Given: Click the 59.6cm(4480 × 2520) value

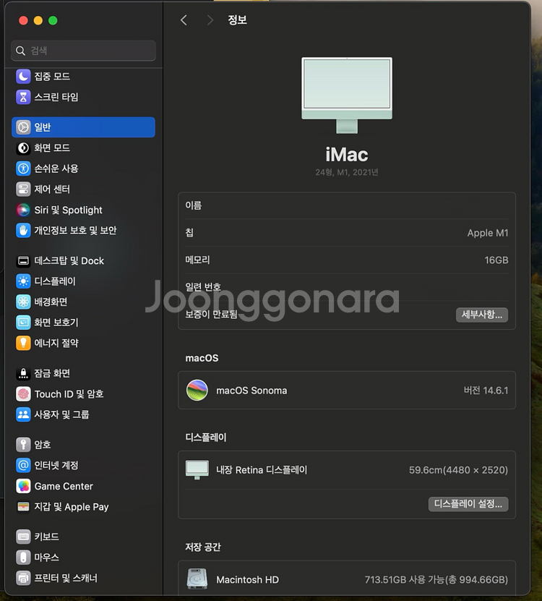Looking at the screenshot, I should [458, 470].
